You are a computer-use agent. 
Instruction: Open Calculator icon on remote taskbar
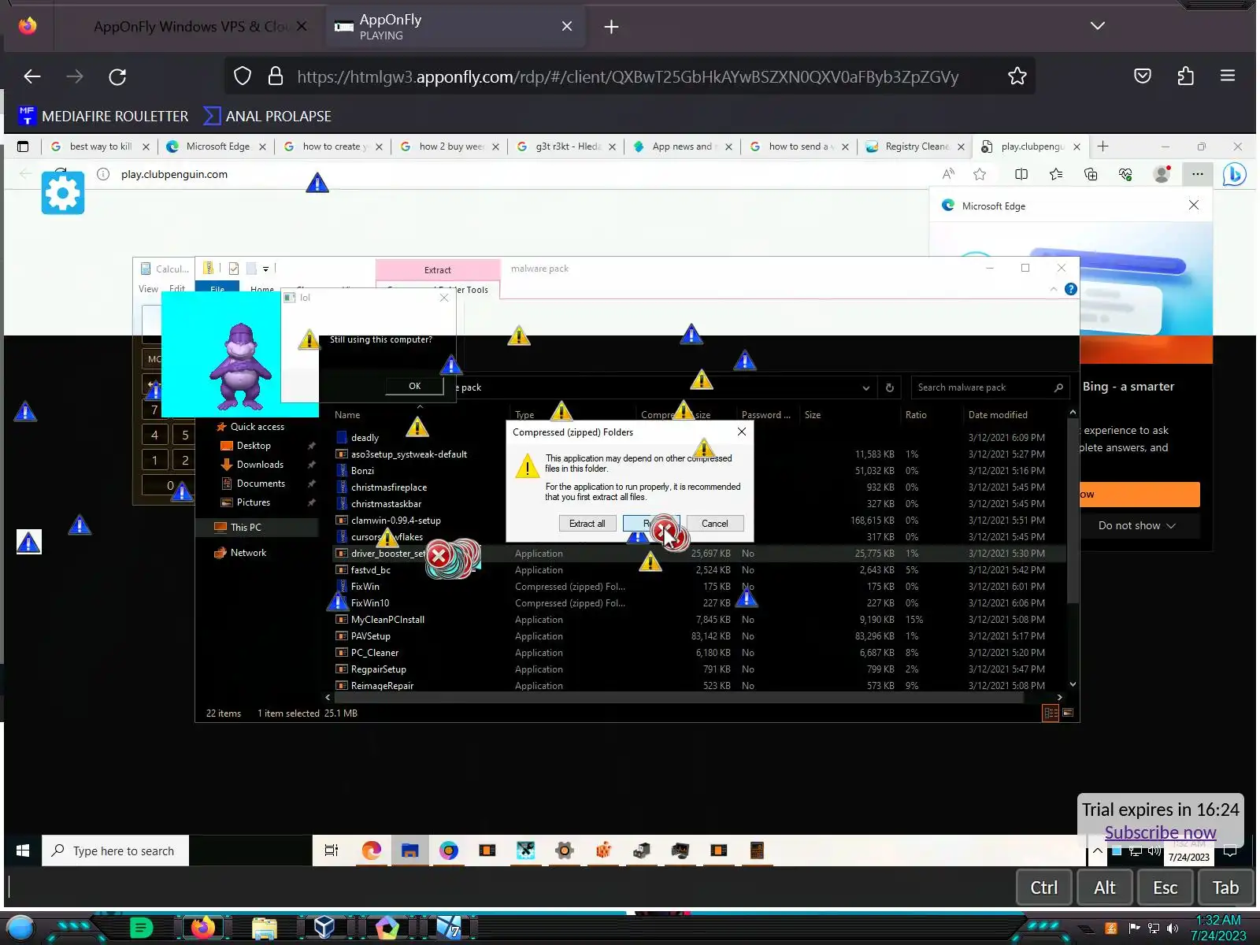tap(757, 850)
